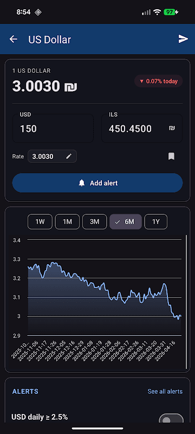Select the 3M chart range
The image size is (195, 434).
[94, 222]
